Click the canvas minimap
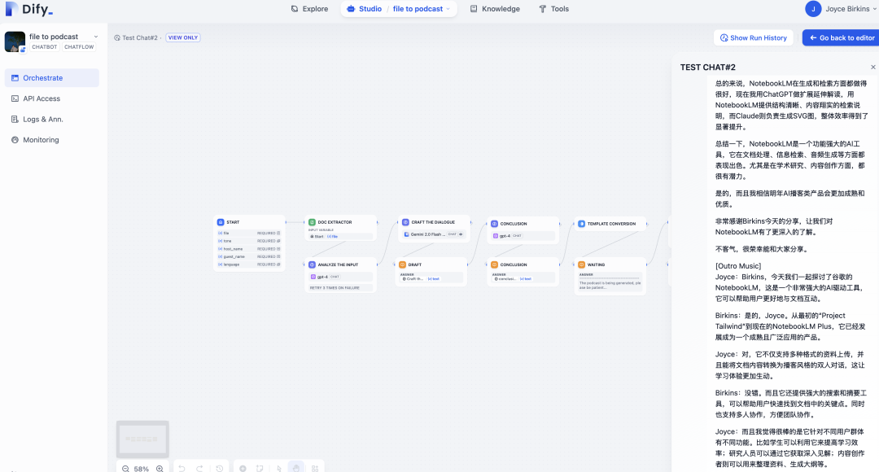This screenshot has height=472, width=879. coord(142,439)
